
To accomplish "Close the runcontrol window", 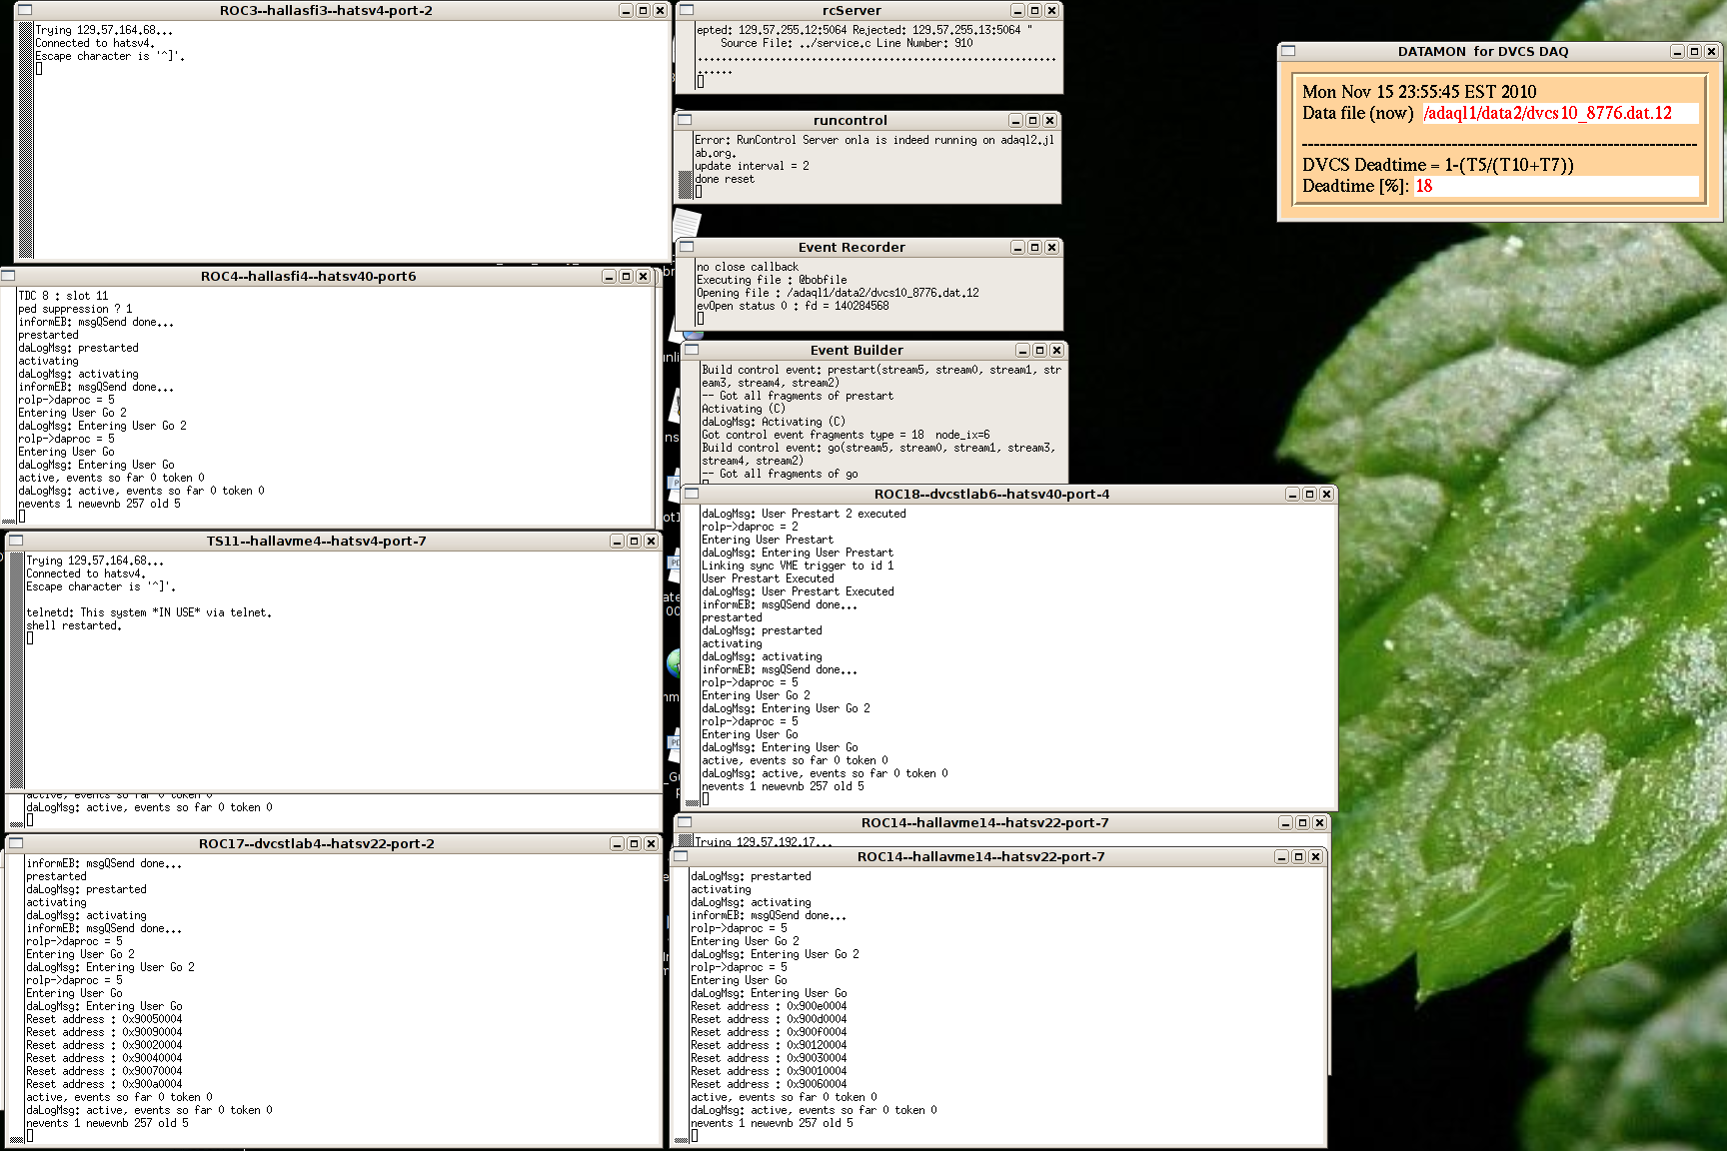I will 1049,120.
